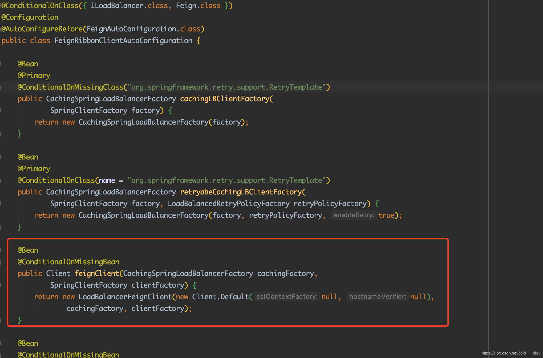Select the @Configuration annotation
Image resolution: width=543 pixels, height=358 pixels.
click(x=30, y=17)
